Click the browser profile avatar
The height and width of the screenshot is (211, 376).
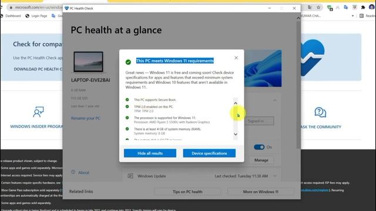point(372,8)
